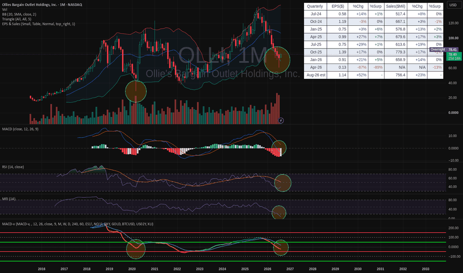The width and height of the screenshot is (463, 273).
Task: Click the Overnight 78.41 price label
Action: tap(444, 50)
